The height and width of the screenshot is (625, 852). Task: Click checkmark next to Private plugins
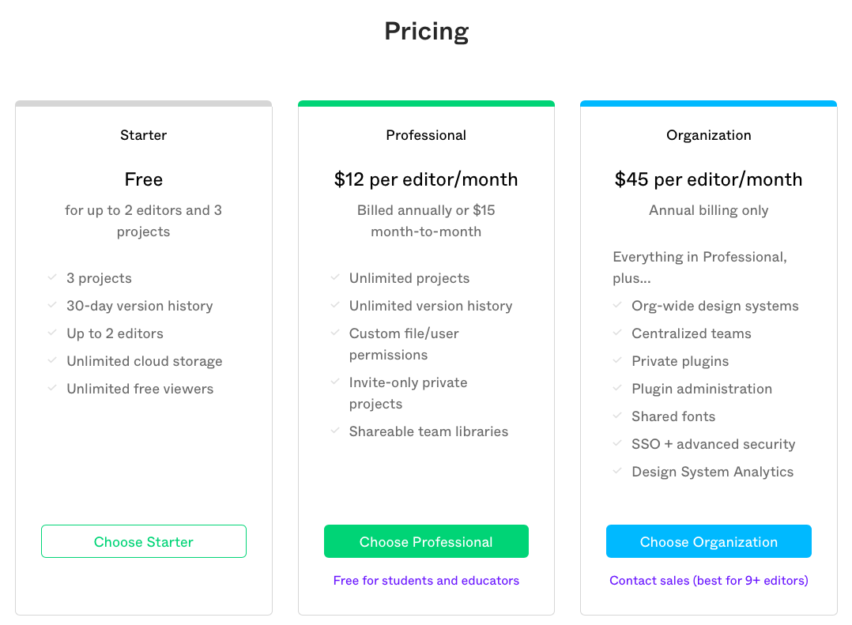(617, 360)
